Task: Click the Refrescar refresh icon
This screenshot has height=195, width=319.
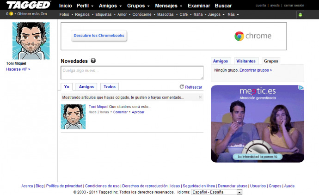Action: 182,87
